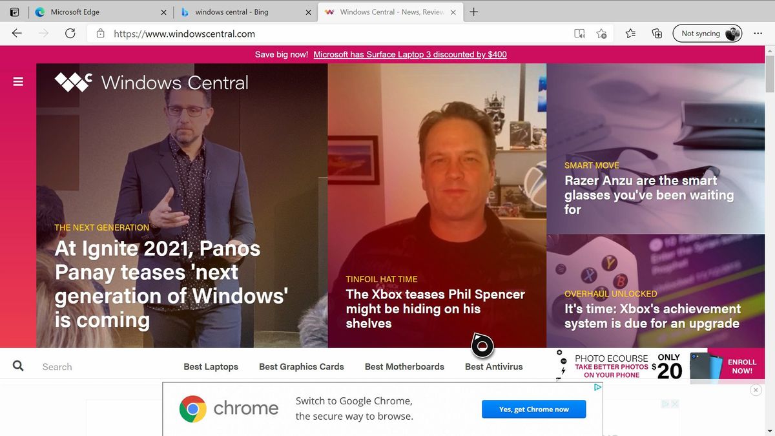Dismiss the ad with the X button

coord(756,389)
